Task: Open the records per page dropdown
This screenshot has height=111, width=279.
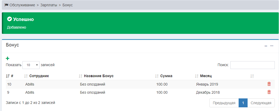Action: tap(31, 65)
